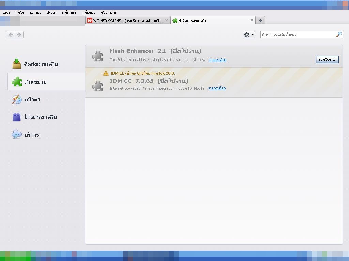Open the หน้าตา (Appearance) category

[x=46, y=100]
